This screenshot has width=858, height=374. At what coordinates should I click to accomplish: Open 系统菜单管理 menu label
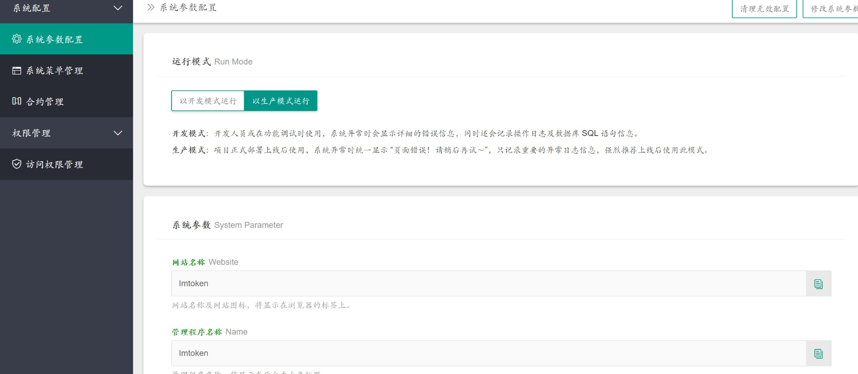[x=54, y=71]
